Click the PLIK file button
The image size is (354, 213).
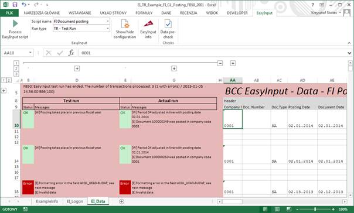coord(9,13)
